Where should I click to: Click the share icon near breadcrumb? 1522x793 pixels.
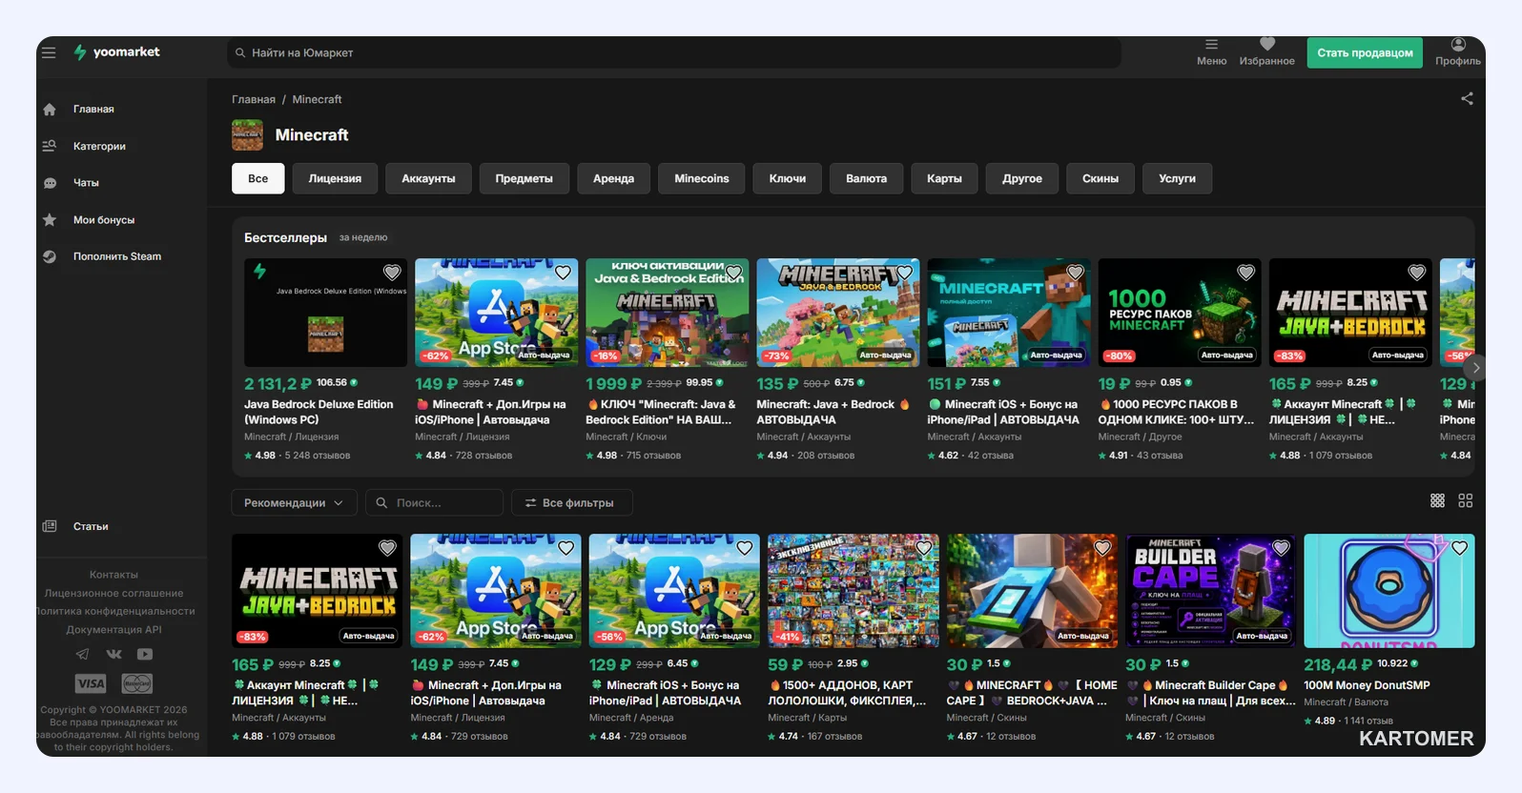pyautogui.click(x=1467, y=98)
